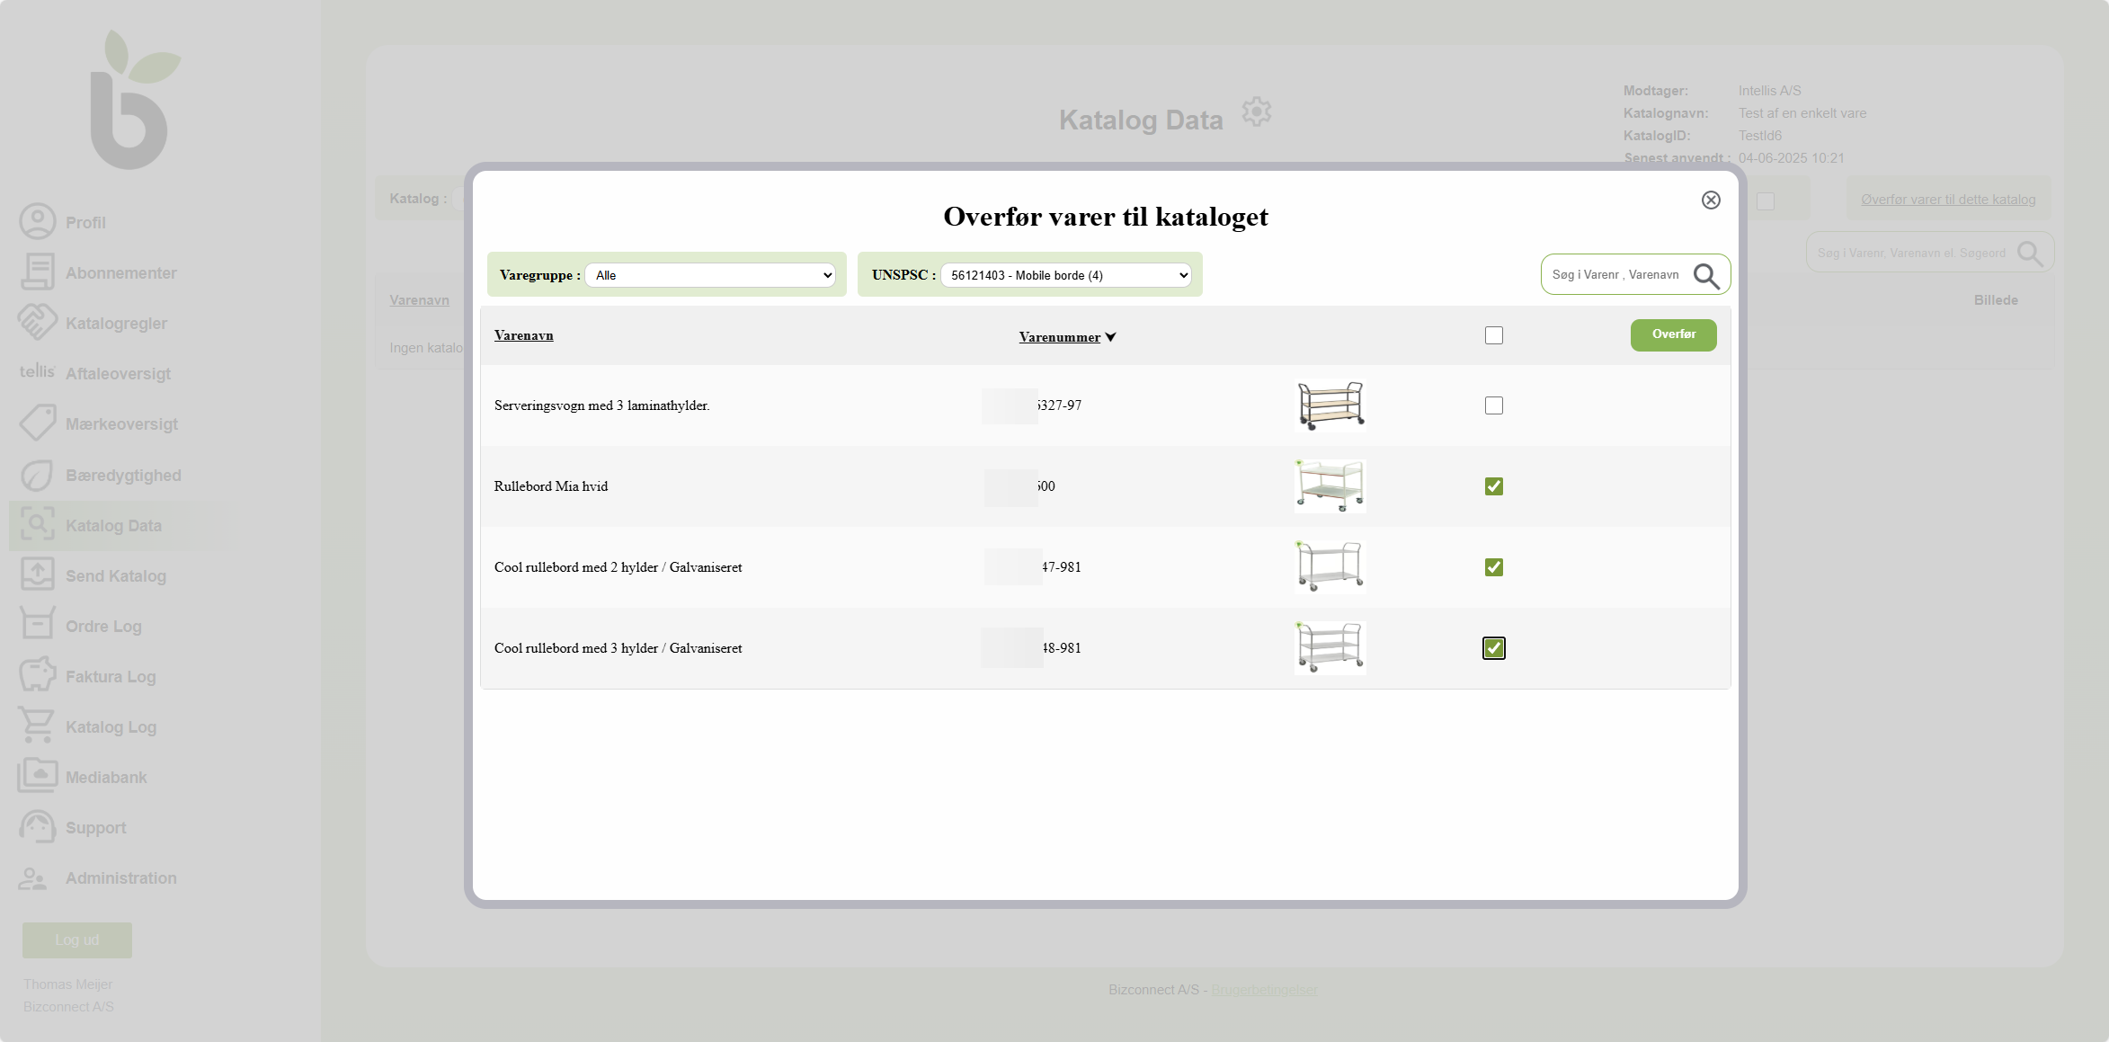The width and height of the screenshot is (2109, 1042).
Task: Click the Ordre Log box icon
Action: click(x=38, y=625)
